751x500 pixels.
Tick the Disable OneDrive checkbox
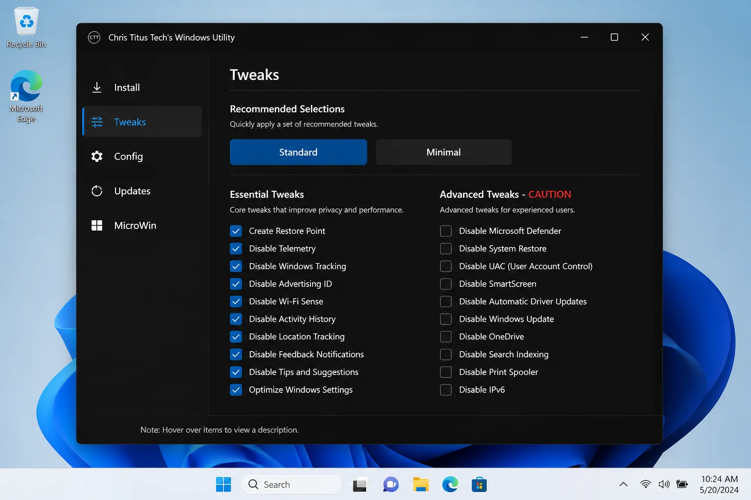coord(446,336)
